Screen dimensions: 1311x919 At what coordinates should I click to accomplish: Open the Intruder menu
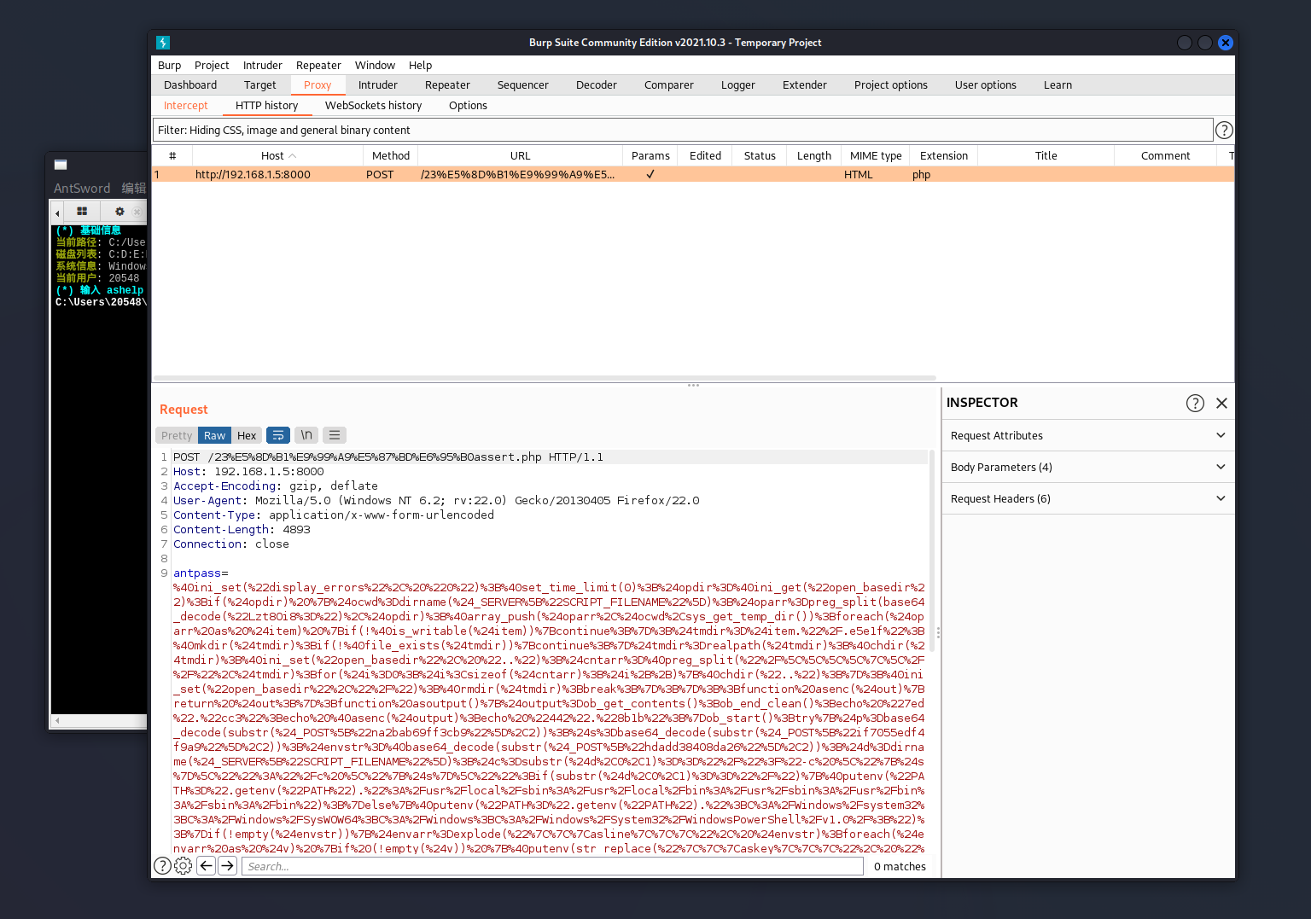(263, 65)
